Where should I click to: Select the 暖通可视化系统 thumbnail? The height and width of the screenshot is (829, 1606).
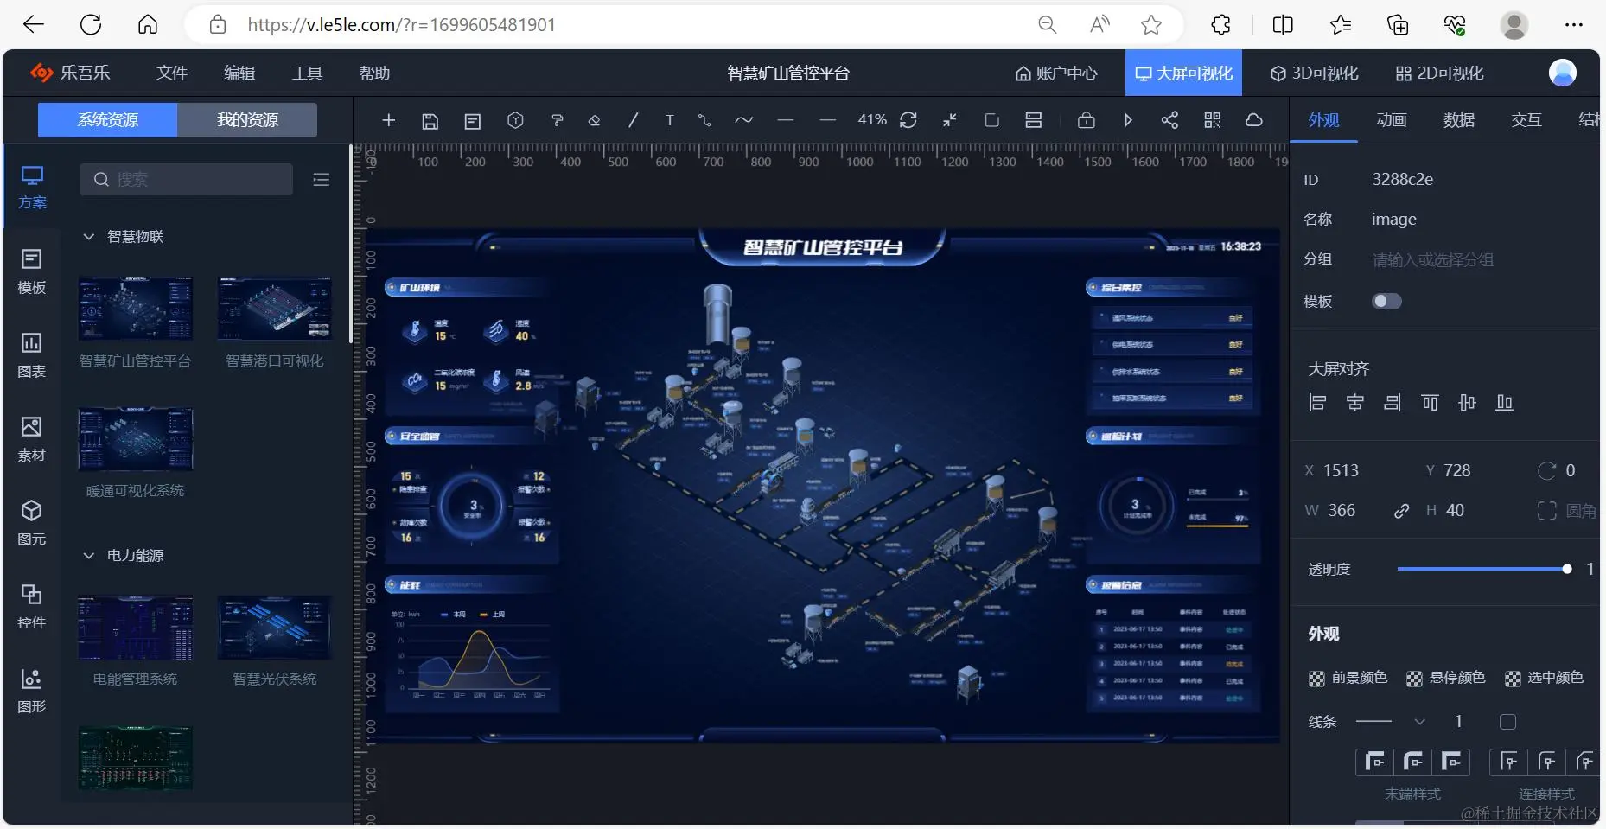click(136, 439)
